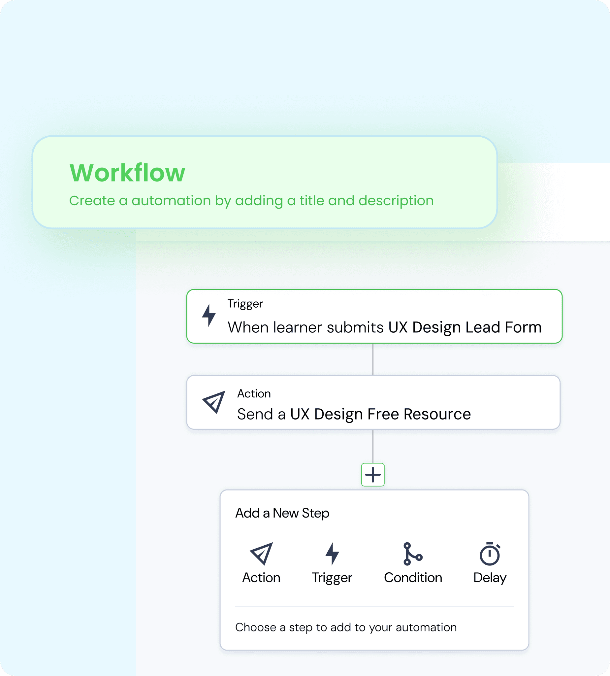Screen dimensions: 610x676
Task: Click the green 'Workflow' heading
Action: pyautogui.click(x=127, y=173)
